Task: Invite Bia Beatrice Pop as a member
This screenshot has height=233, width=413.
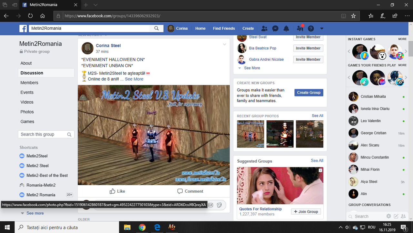Action: (x=308, y=48)
